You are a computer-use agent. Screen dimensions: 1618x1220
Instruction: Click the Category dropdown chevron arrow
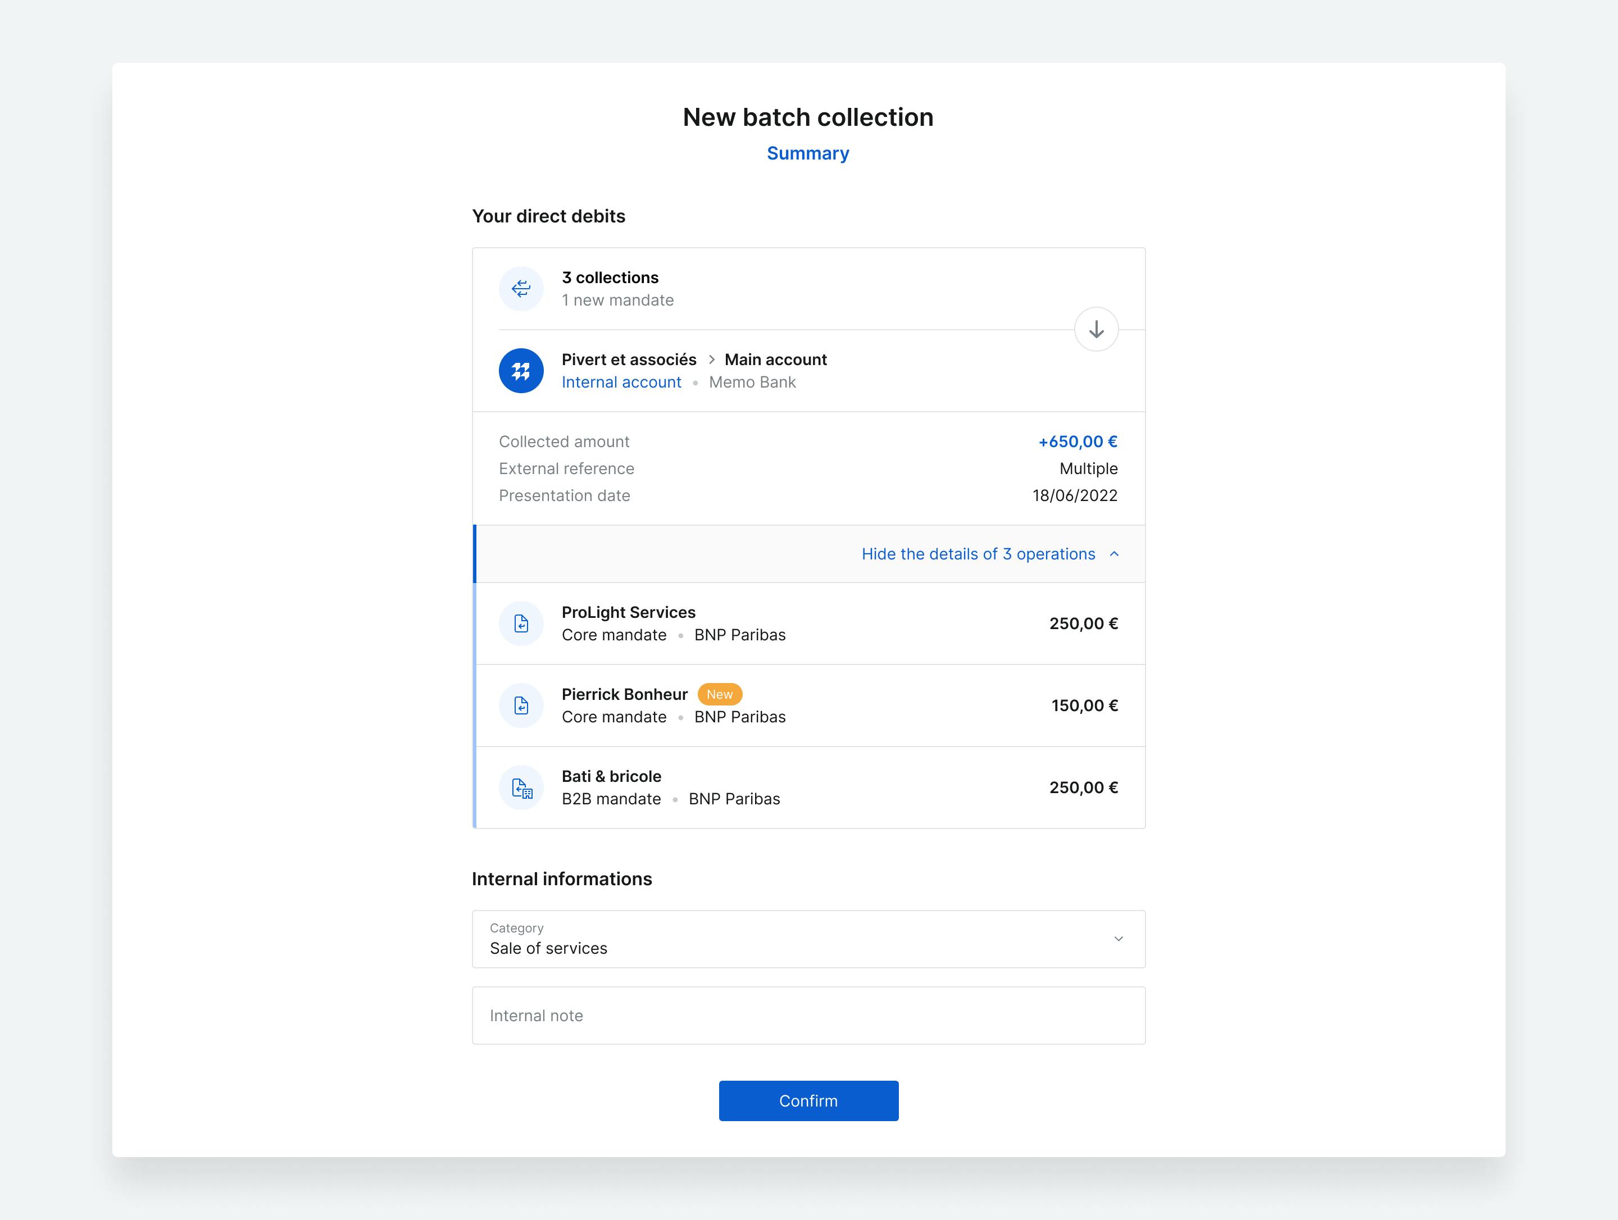point(1119,939)
